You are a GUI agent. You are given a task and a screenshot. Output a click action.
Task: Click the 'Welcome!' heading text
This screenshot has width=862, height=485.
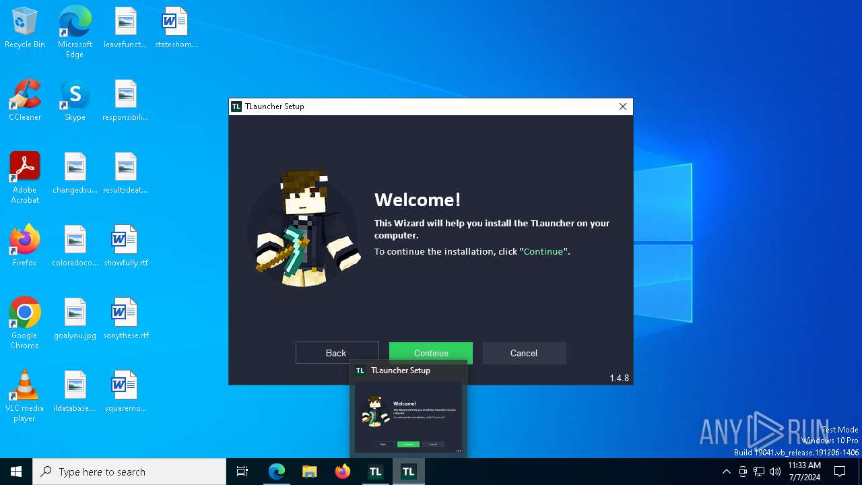tap(418, 199)
